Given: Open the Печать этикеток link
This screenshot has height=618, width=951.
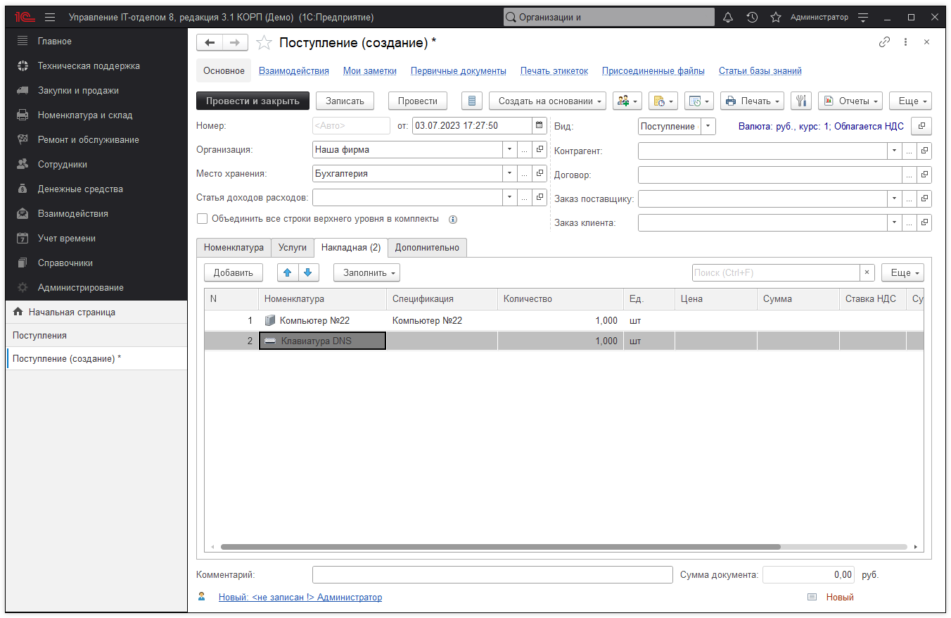Looking at the screenshot, I should [x=553, y=70].
